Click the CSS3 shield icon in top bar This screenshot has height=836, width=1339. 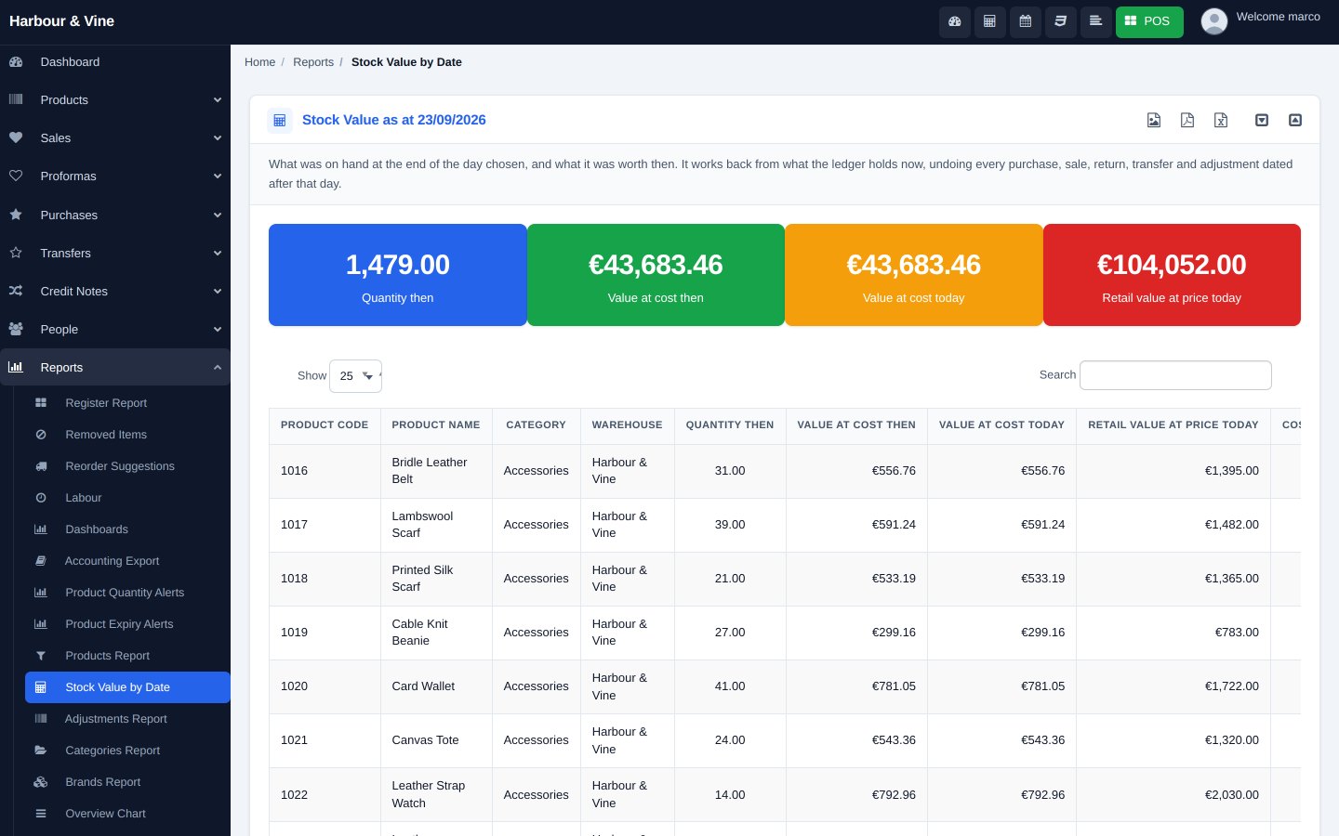1060,21
